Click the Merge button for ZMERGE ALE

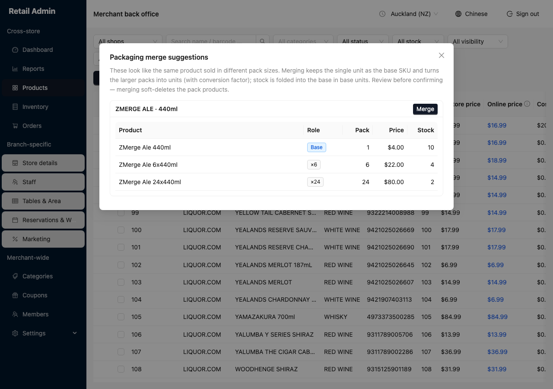click(425, 109)
